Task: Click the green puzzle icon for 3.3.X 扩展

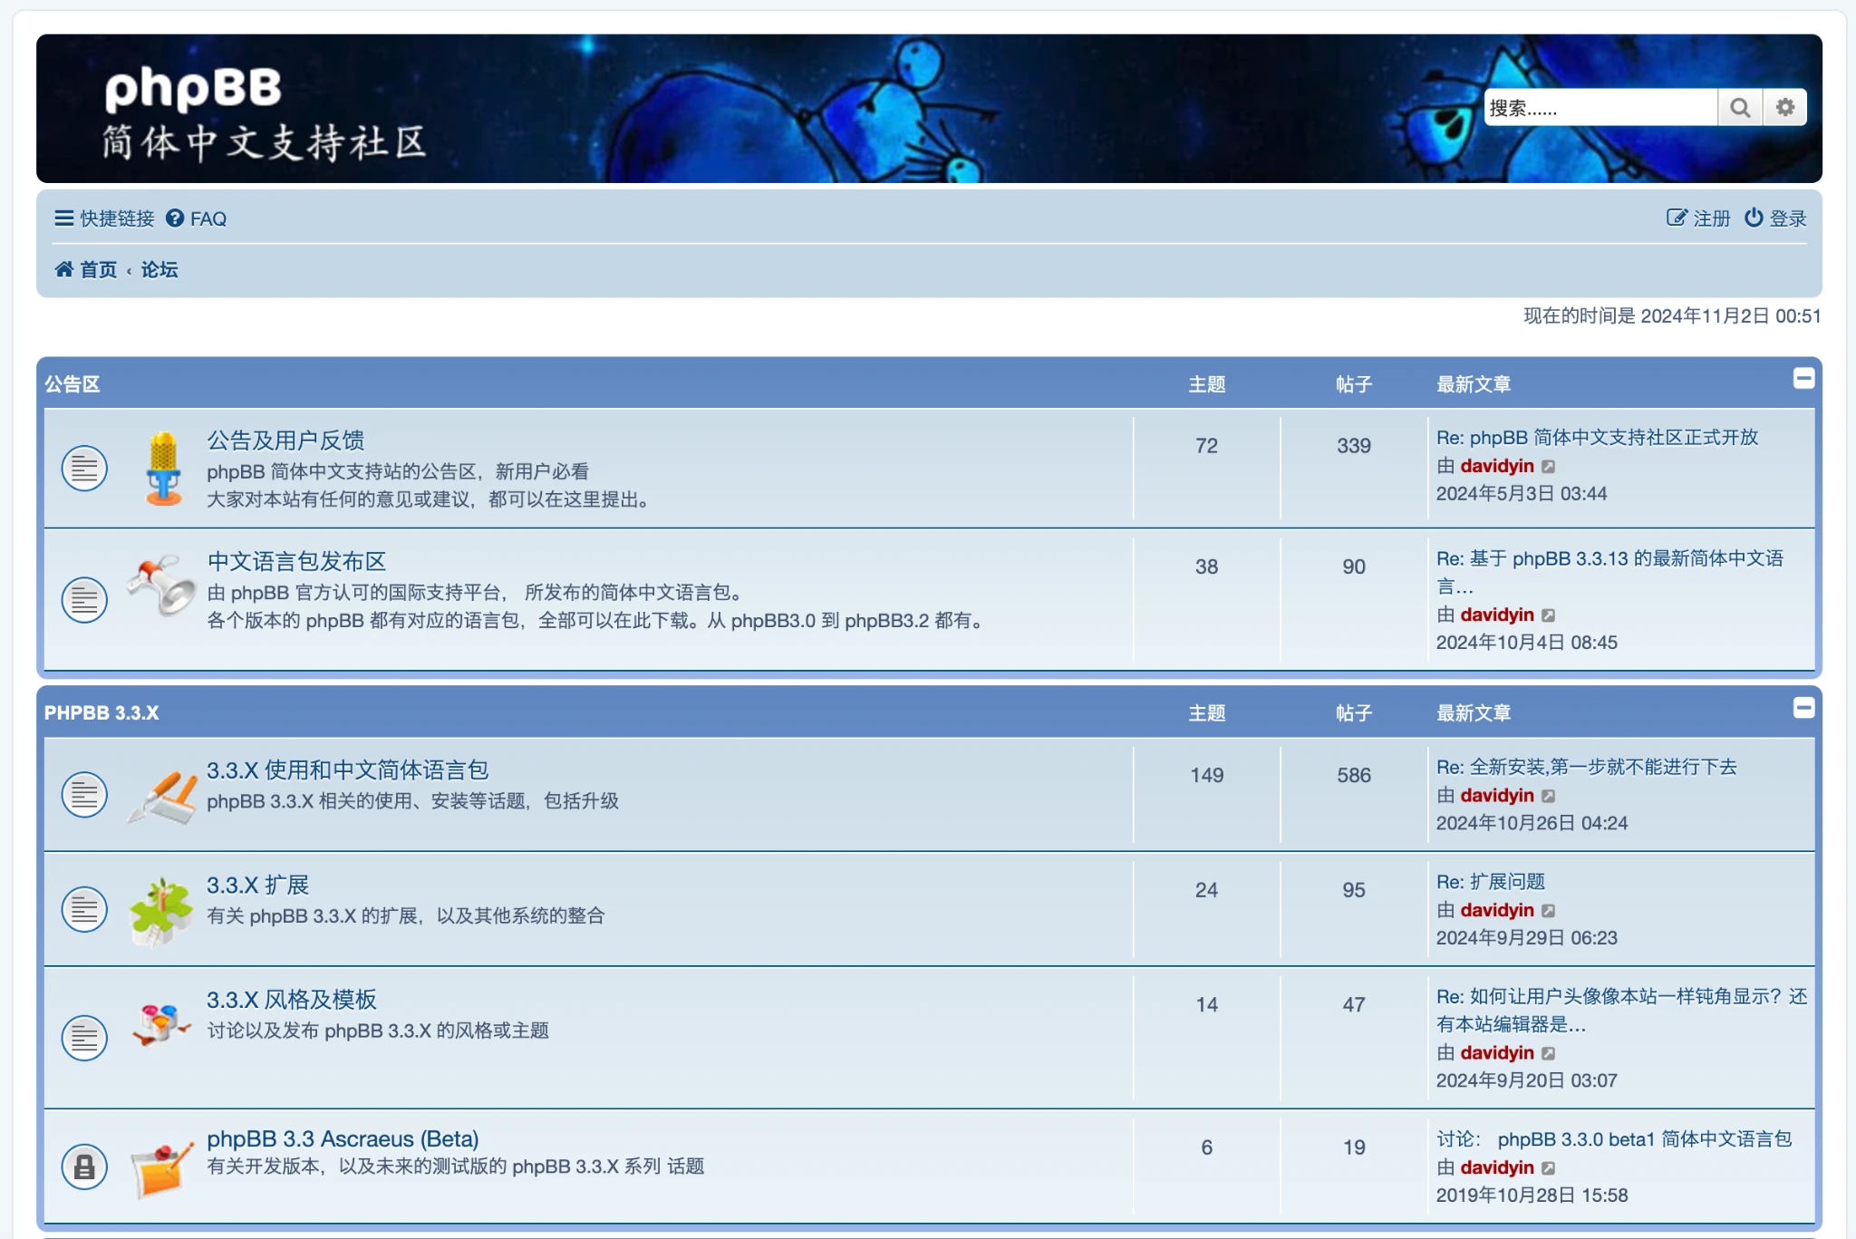Action: (x=161, y=910)
